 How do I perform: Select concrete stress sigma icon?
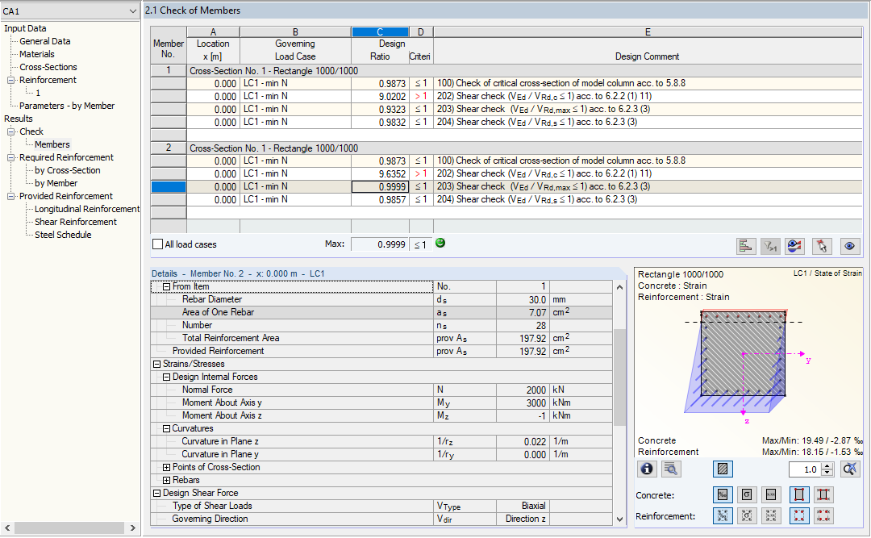tap(747, 494)
